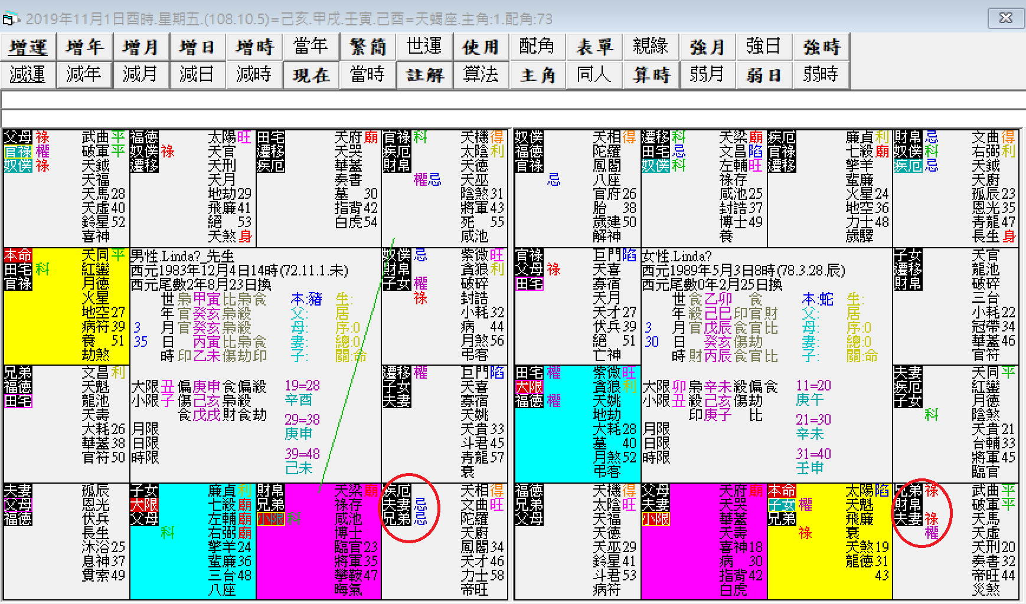
Task: Toggle 現在 to reset to current time
Action: click(311, 75)
